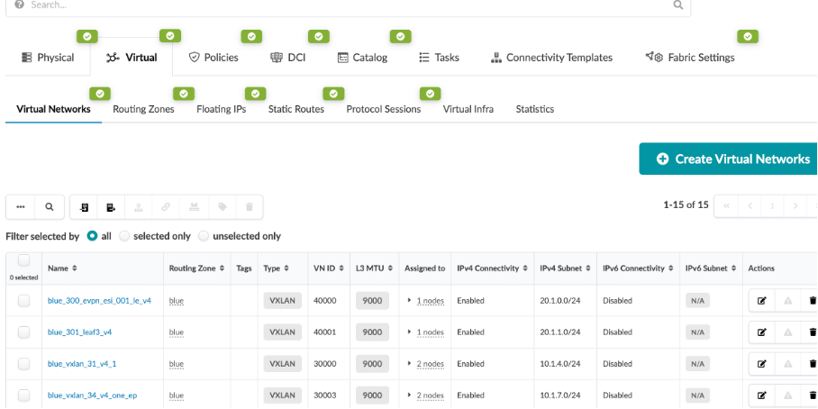The image size is (818, 409).
Task: Open the blue_vxlan_34_v4_one_ep network link
Action: click(92, 395)
